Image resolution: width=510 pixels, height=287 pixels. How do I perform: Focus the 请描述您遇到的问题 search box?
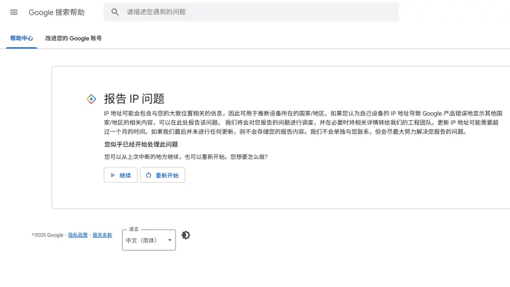(x=259, y=12)
